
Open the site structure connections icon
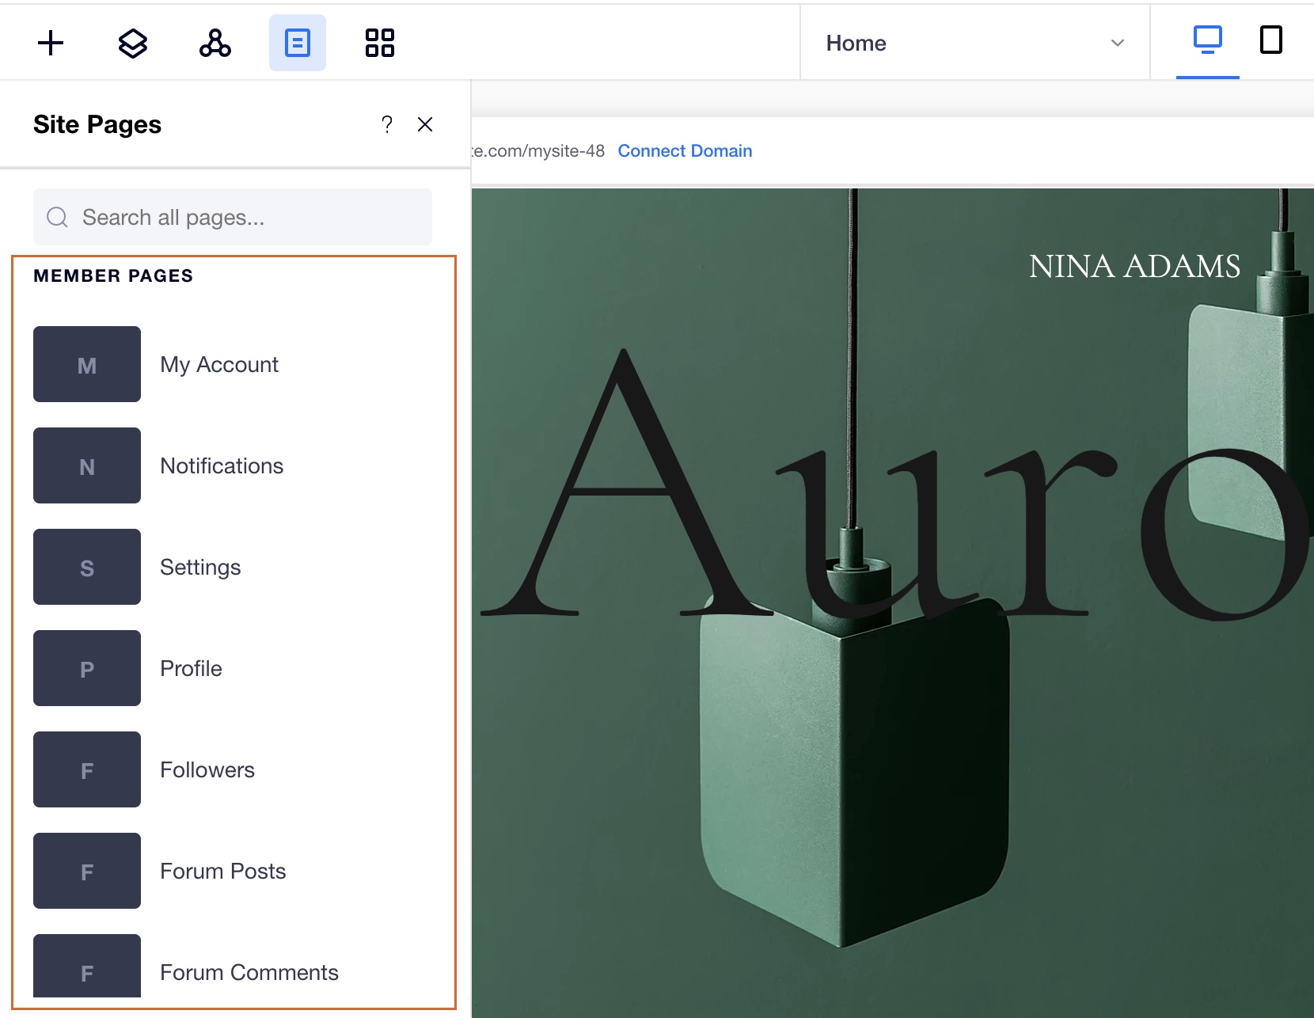pos(215,43)
